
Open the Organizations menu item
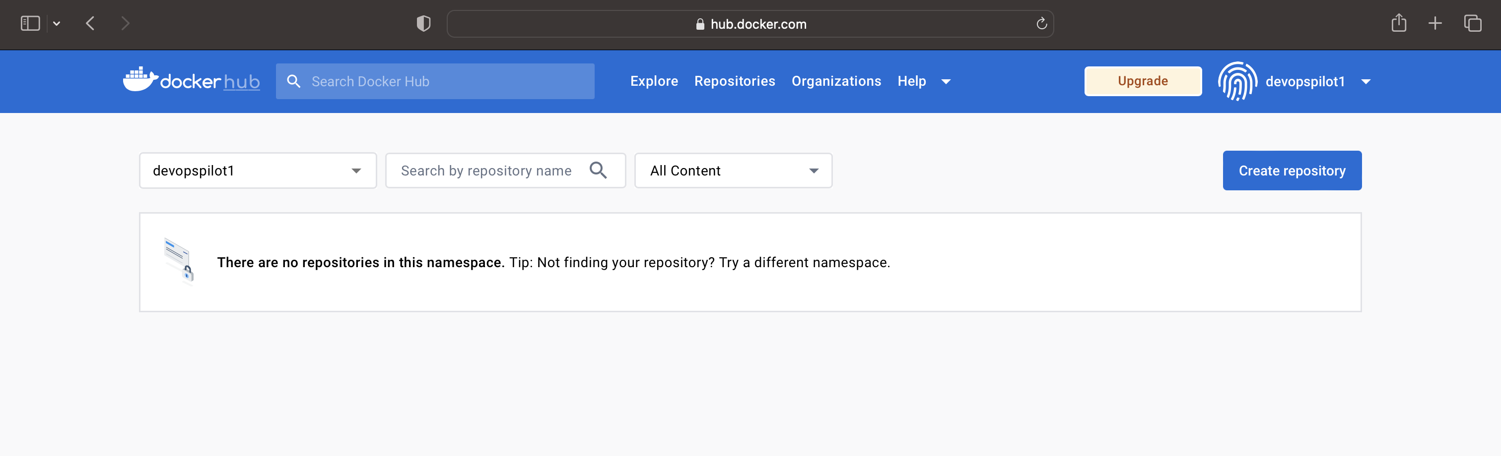click(835, 81)
